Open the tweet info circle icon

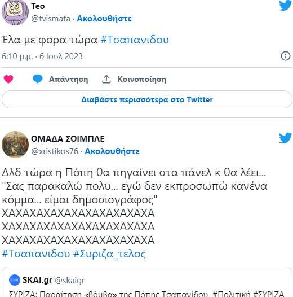286,56
